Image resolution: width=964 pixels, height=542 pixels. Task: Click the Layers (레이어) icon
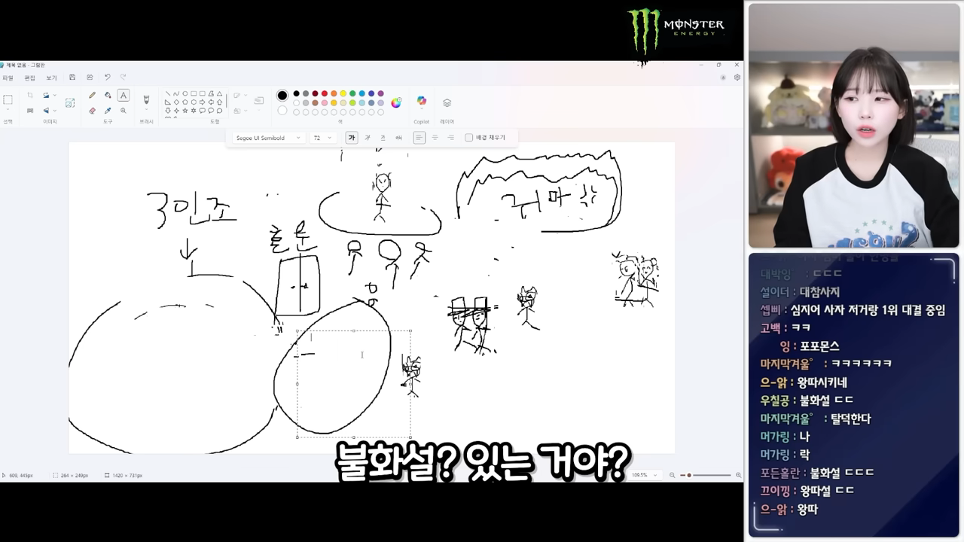[447, 102]
